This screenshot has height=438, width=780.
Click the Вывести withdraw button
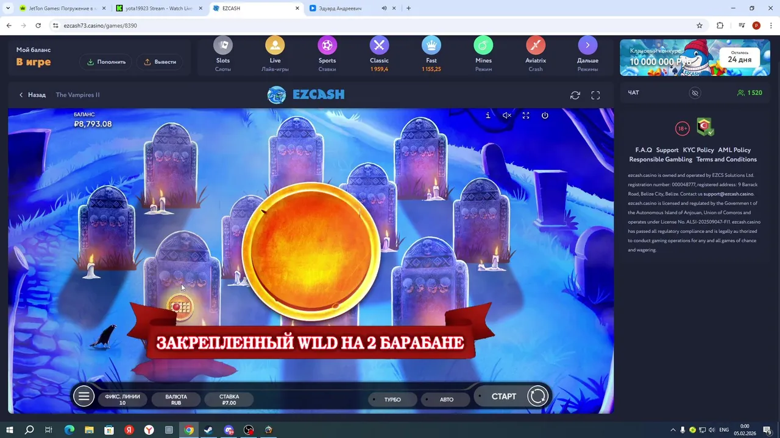[x=160, y=62]
